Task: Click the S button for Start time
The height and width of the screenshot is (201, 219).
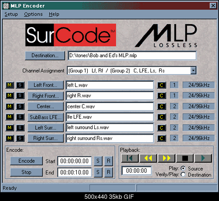Action: 98,161
